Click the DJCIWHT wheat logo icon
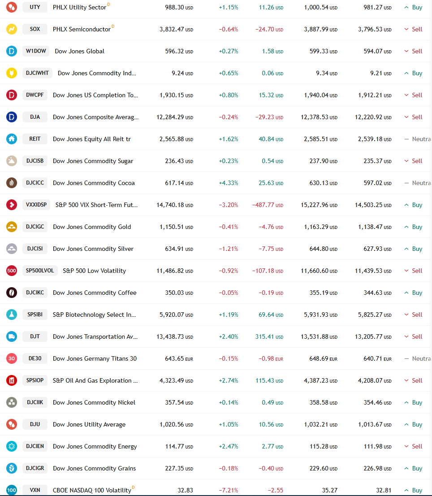 (12, 73)
